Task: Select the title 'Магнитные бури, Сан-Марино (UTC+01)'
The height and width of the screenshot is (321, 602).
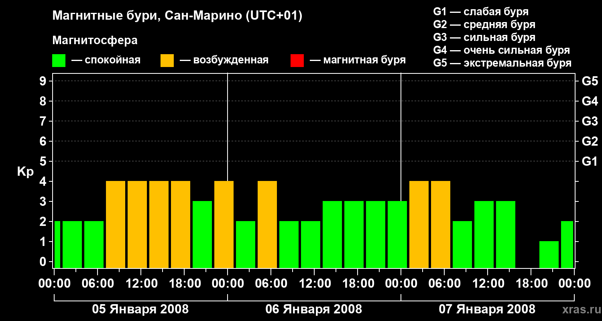Action: 177,16
